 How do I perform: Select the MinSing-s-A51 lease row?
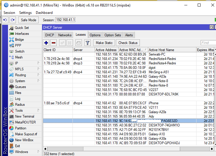pyautogui.click(x=128, y=72)
